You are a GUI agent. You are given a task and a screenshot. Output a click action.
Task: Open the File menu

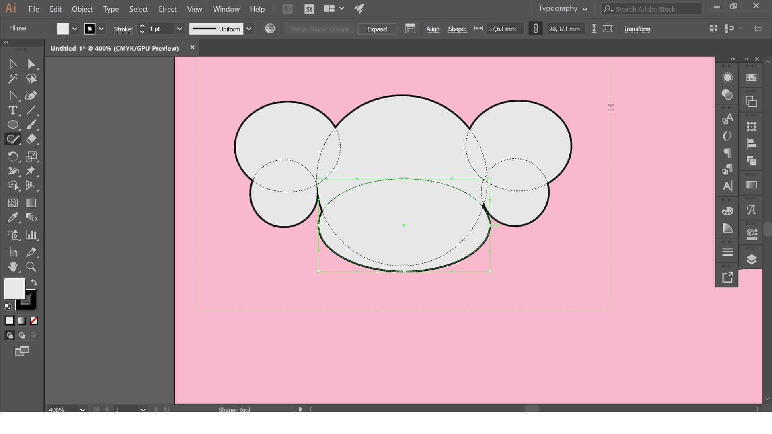34,9
